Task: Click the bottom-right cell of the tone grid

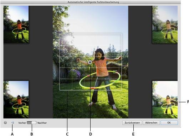Action: [x=115, y=85]
